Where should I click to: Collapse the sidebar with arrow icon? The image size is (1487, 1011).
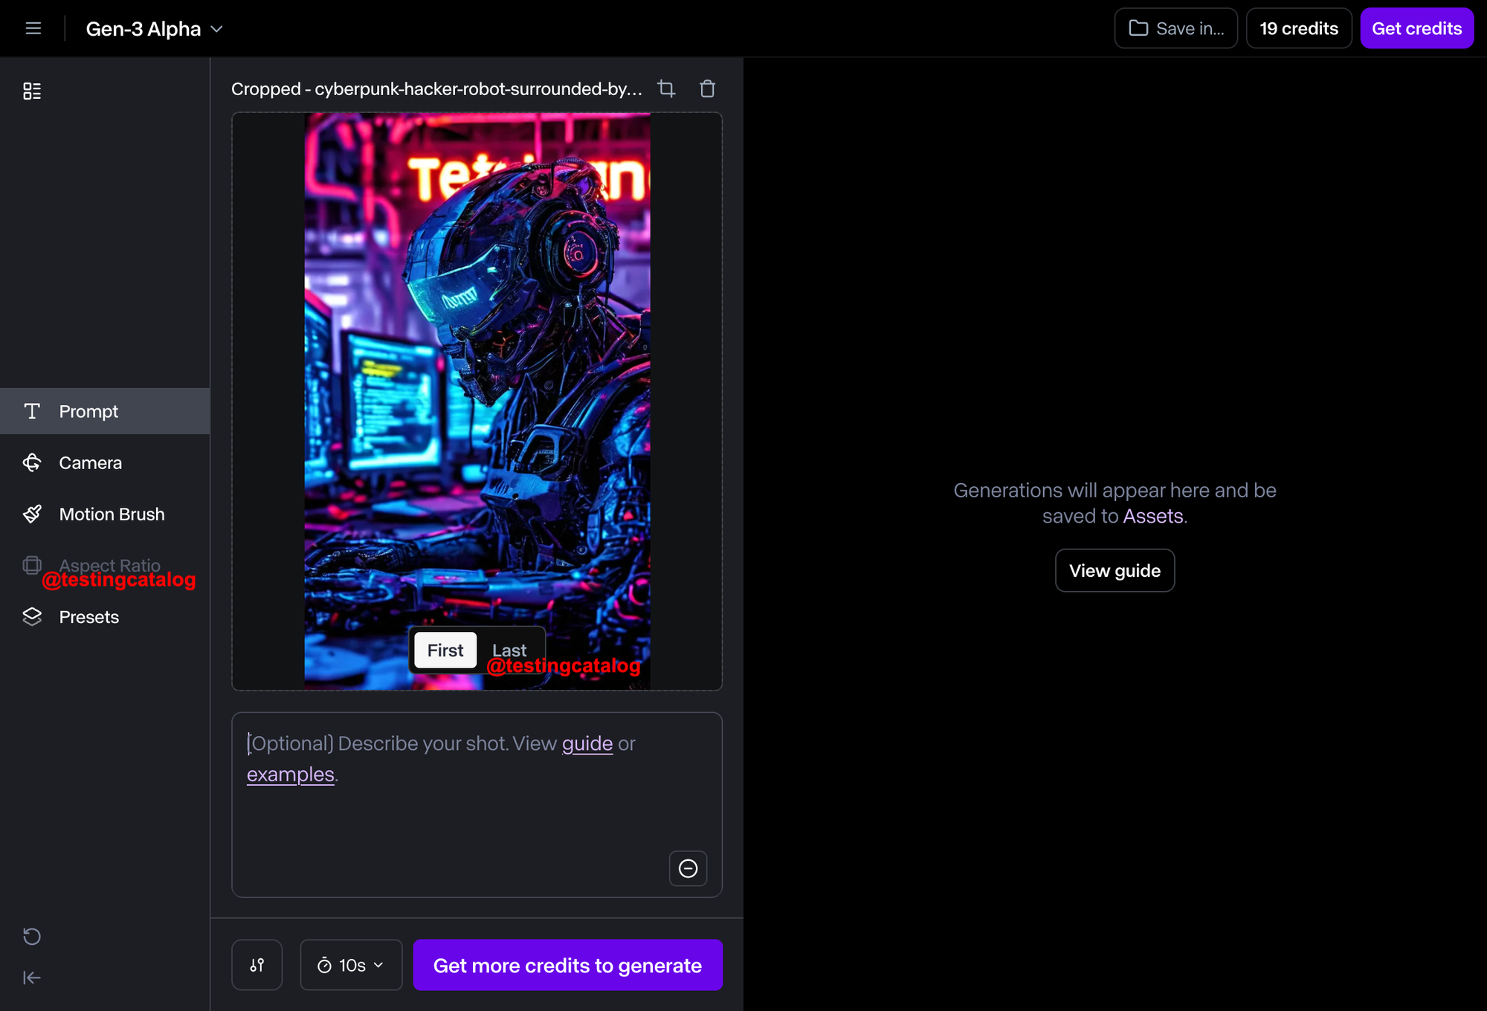(32, 978)
